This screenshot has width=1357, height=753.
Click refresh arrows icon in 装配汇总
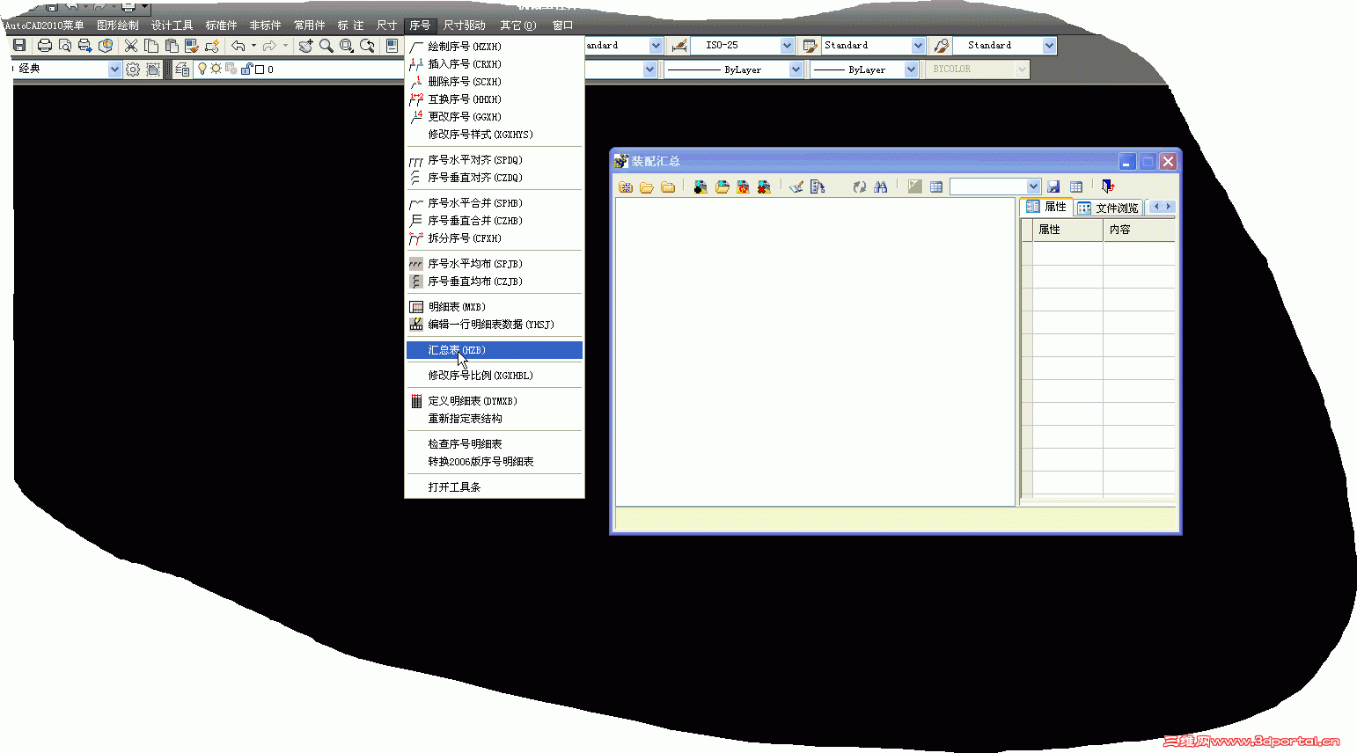859,186
